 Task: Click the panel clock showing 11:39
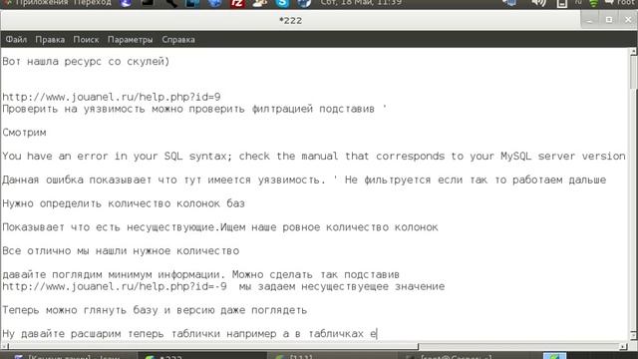[x=361, y=3]
